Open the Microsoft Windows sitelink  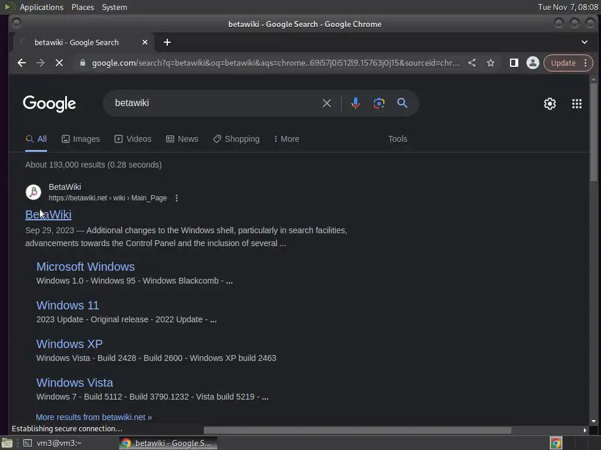(x=86, y=267)
